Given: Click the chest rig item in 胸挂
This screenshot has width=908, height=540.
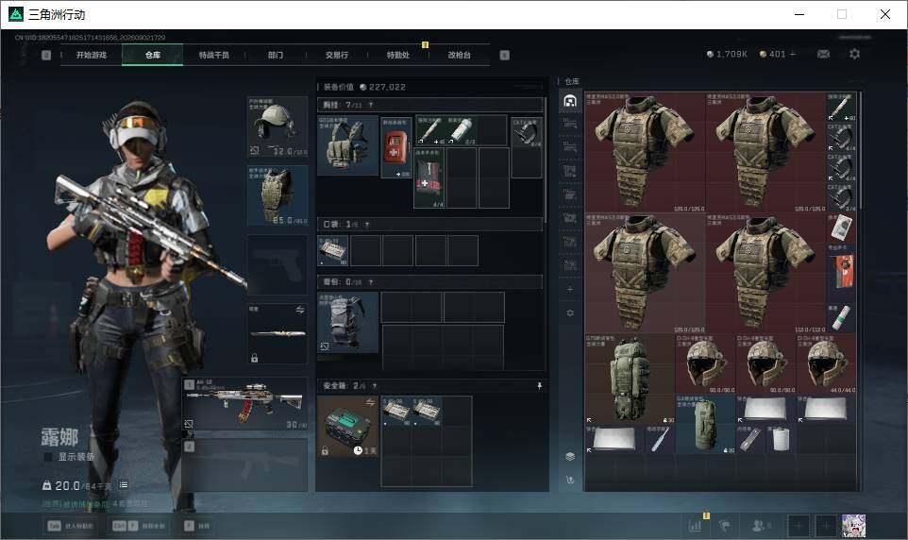Looking at the screenshot, I should 347,145.
